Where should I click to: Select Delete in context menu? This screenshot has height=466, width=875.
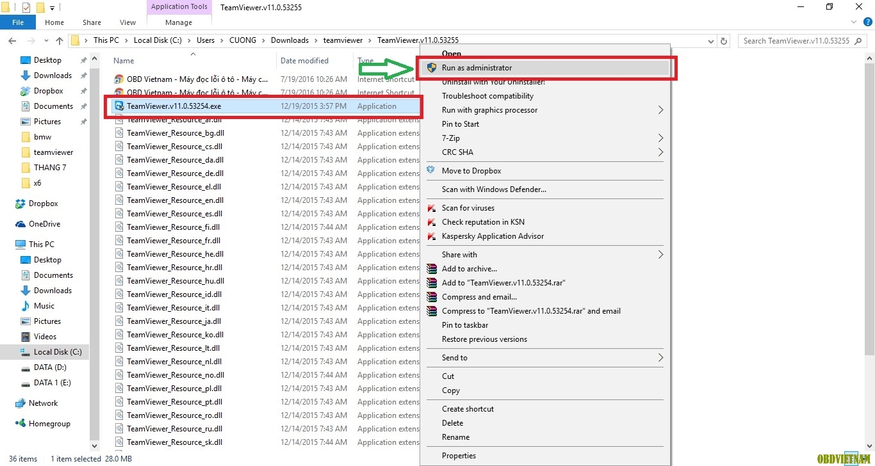[x=452, y=423]
